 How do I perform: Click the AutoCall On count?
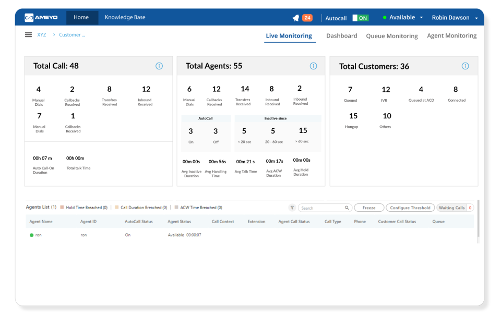tap(190, 131)
